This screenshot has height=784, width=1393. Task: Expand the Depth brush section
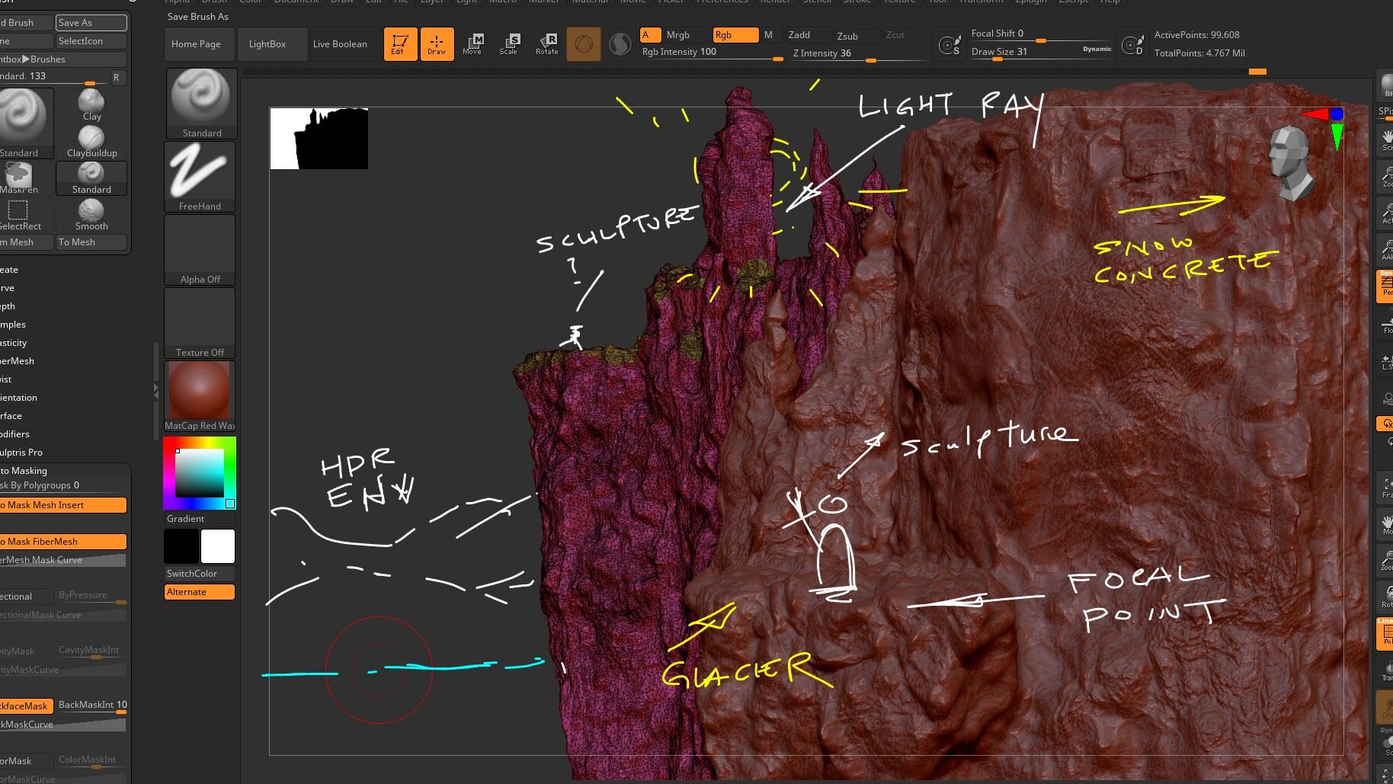(8, 306)
